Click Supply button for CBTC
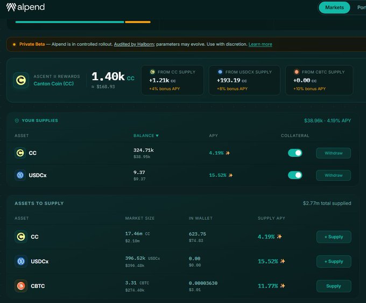366x303 pixels. point(334,286)
